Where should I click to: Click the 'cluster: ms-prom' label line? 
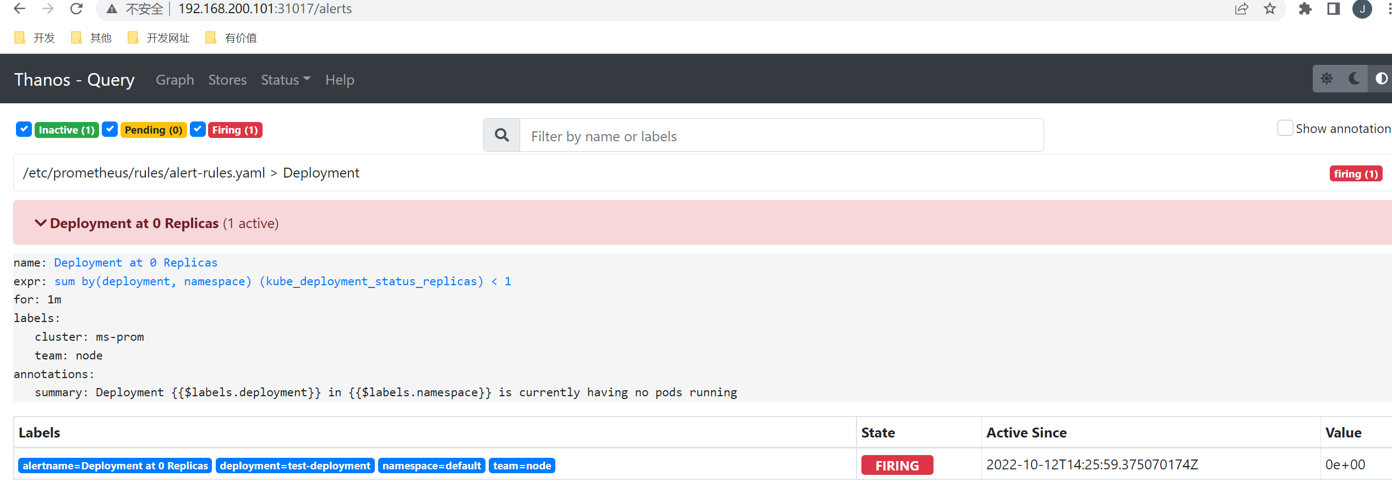pyautogui.click(x=89, y=337)
